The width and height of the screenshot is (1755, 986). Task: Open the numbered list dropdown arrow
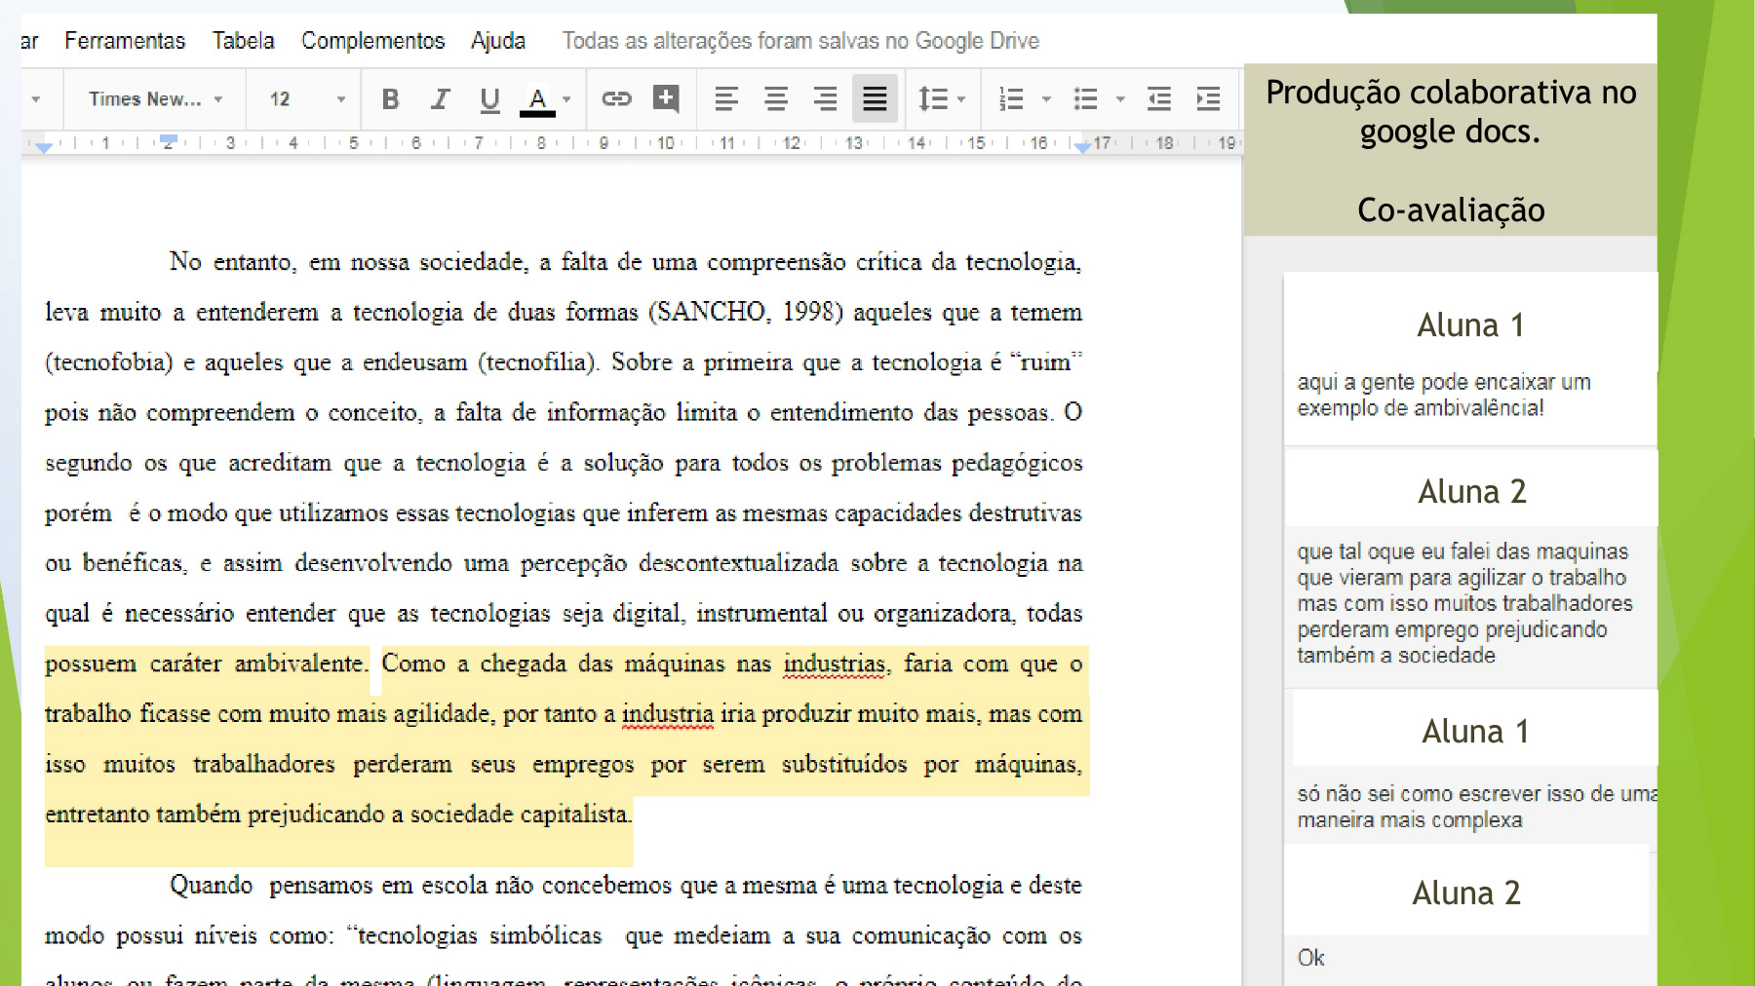(1046, 99)
